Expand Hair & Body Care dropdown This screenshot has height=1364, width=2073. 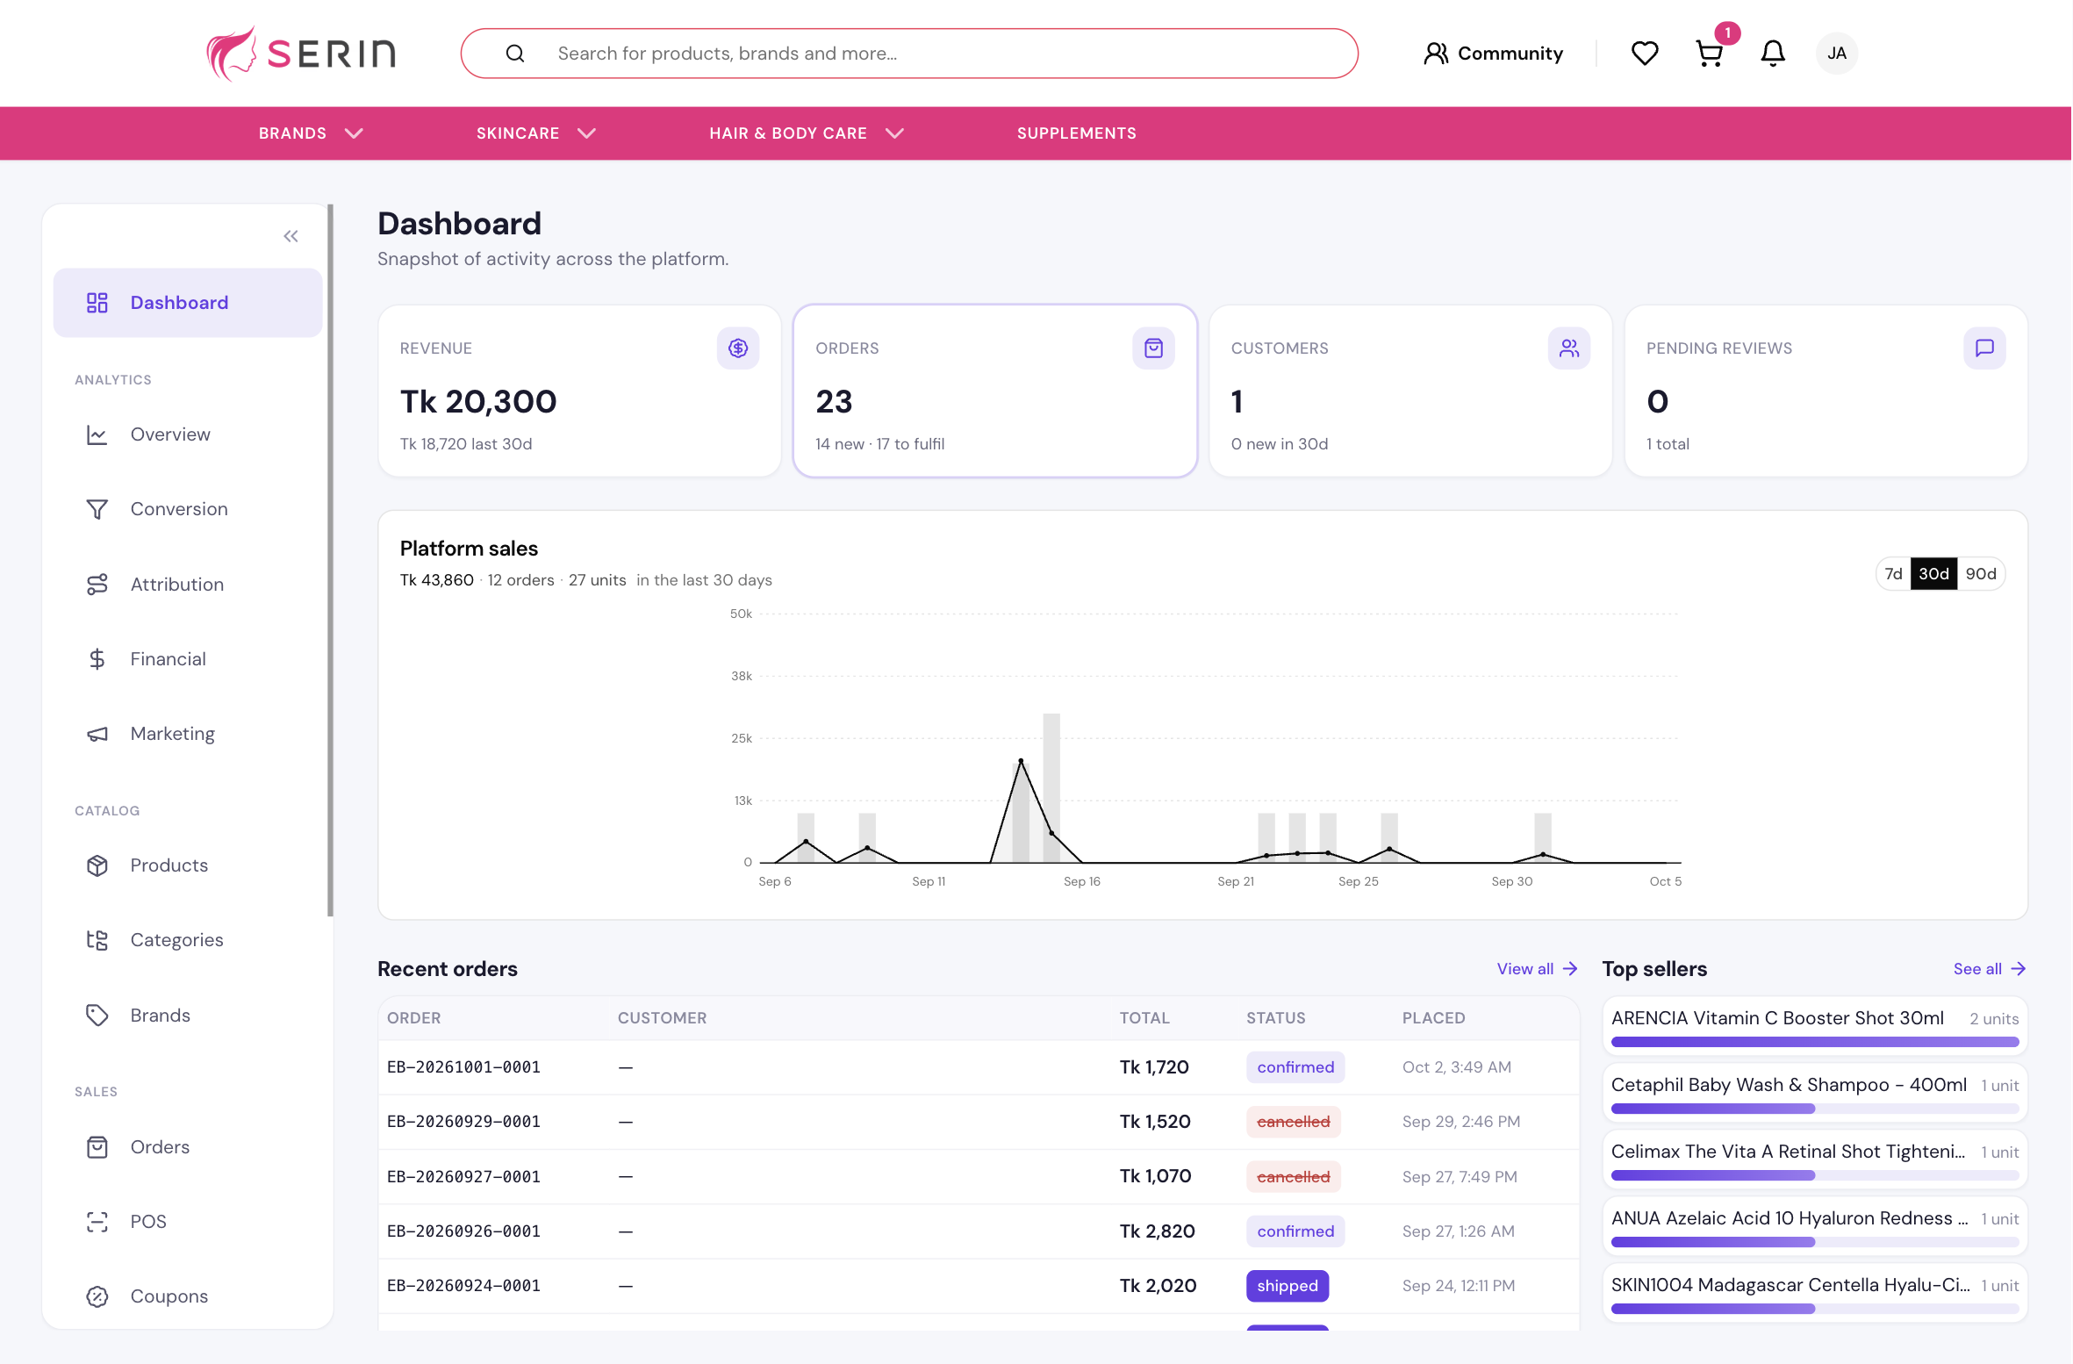pos(807,133)
